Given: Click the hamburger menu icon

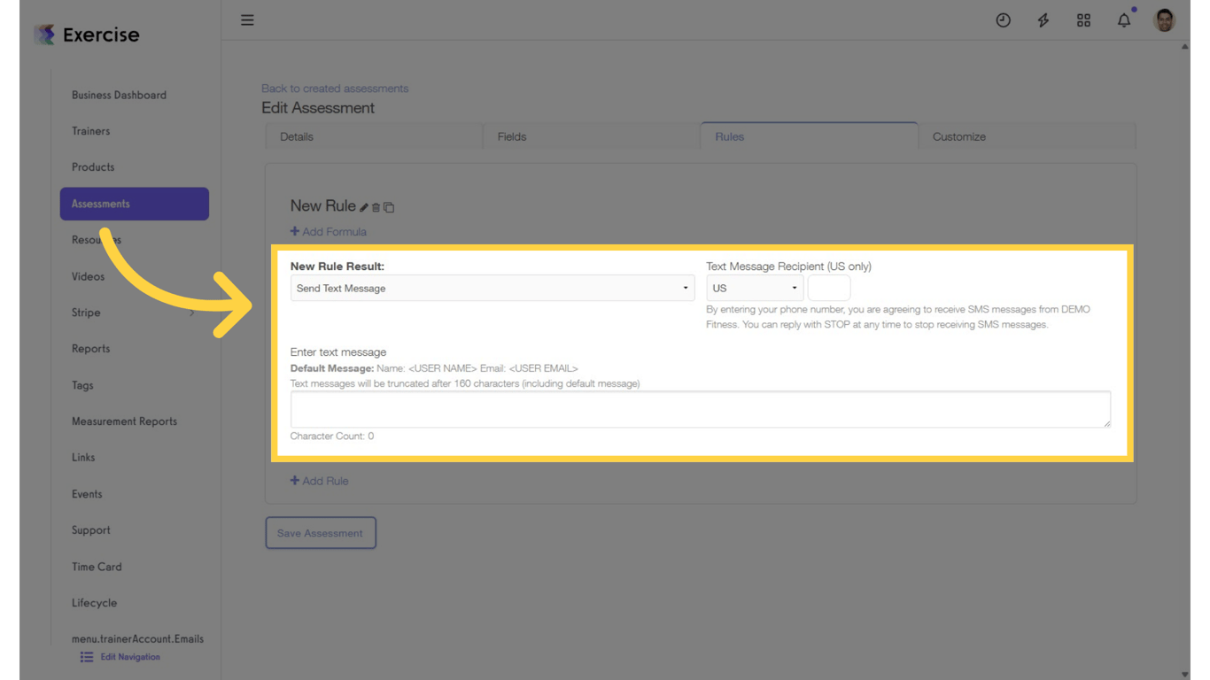Looking at the screenshot, I should click(x=247, y=19).
